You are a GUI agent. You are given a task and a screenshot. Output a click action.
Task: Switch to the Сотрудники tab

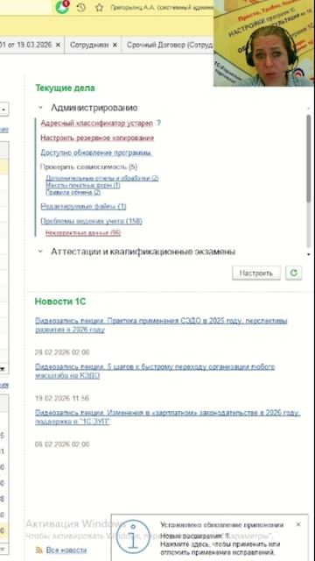pos(89,45)
